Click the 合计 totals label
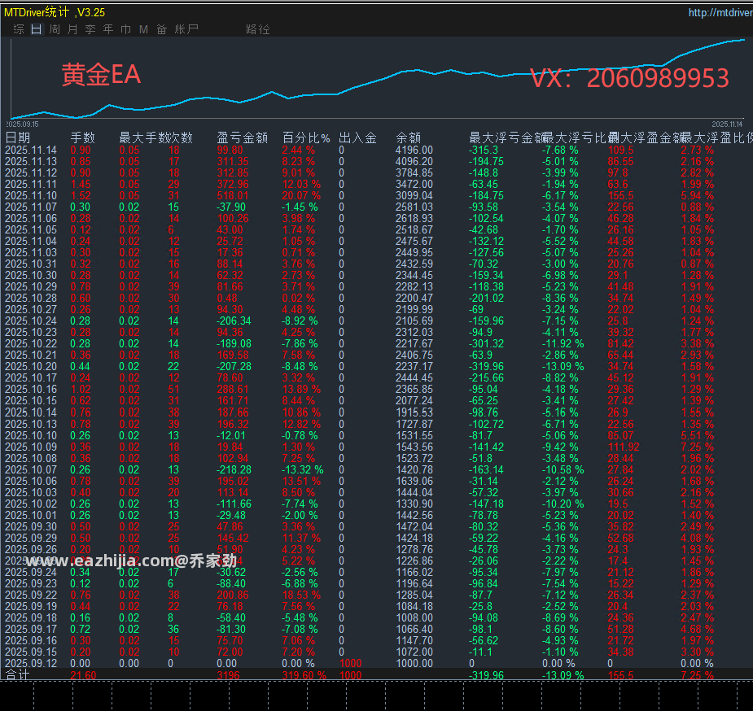Viewport: 753px width, 711px height. [x=18, y=675]
